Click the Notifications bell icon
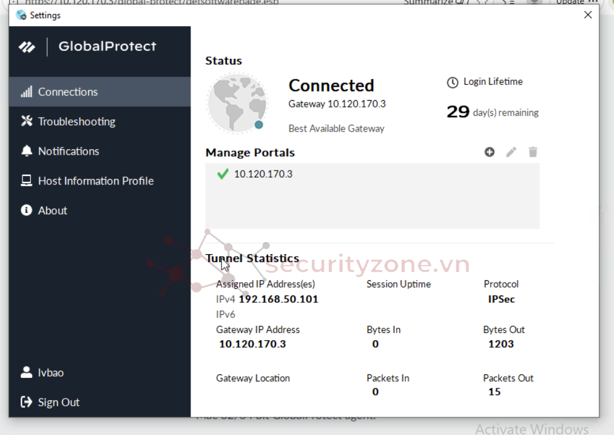 click(26, 151)
